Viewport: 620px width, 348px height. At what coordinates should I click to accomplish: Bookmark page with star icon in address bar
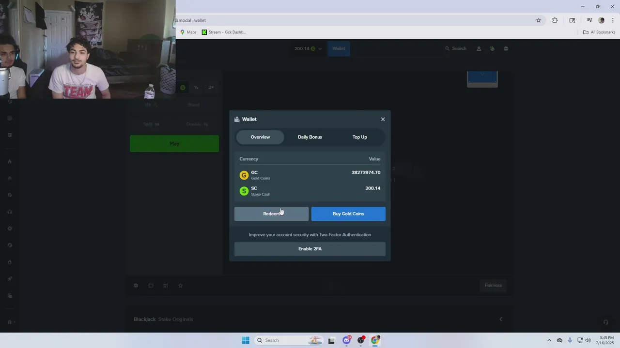[x=538, y=20]
